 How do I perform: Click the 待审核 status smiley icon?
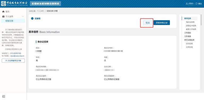click(32, 19)
